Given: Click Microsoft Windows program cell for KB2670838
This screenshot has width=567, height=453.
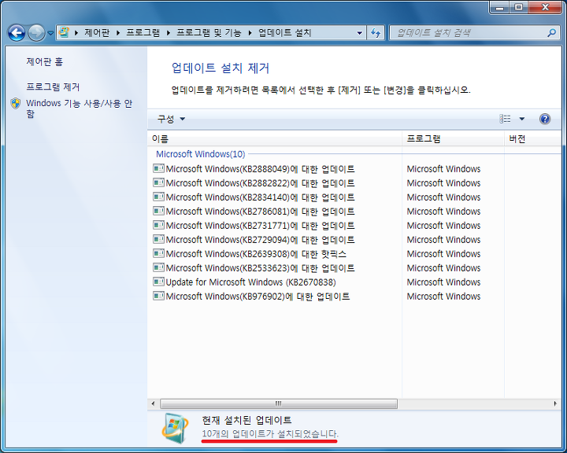Looking at the screenshot, I should (443, 282).
